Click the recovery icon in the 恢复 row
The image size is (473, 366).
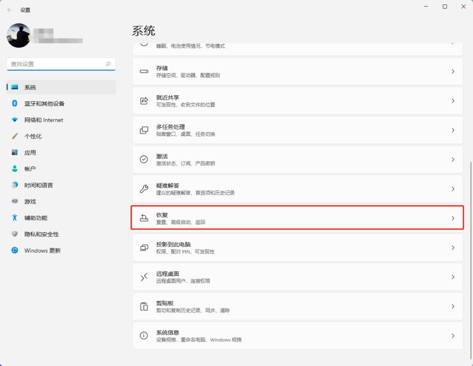[144, 218]
